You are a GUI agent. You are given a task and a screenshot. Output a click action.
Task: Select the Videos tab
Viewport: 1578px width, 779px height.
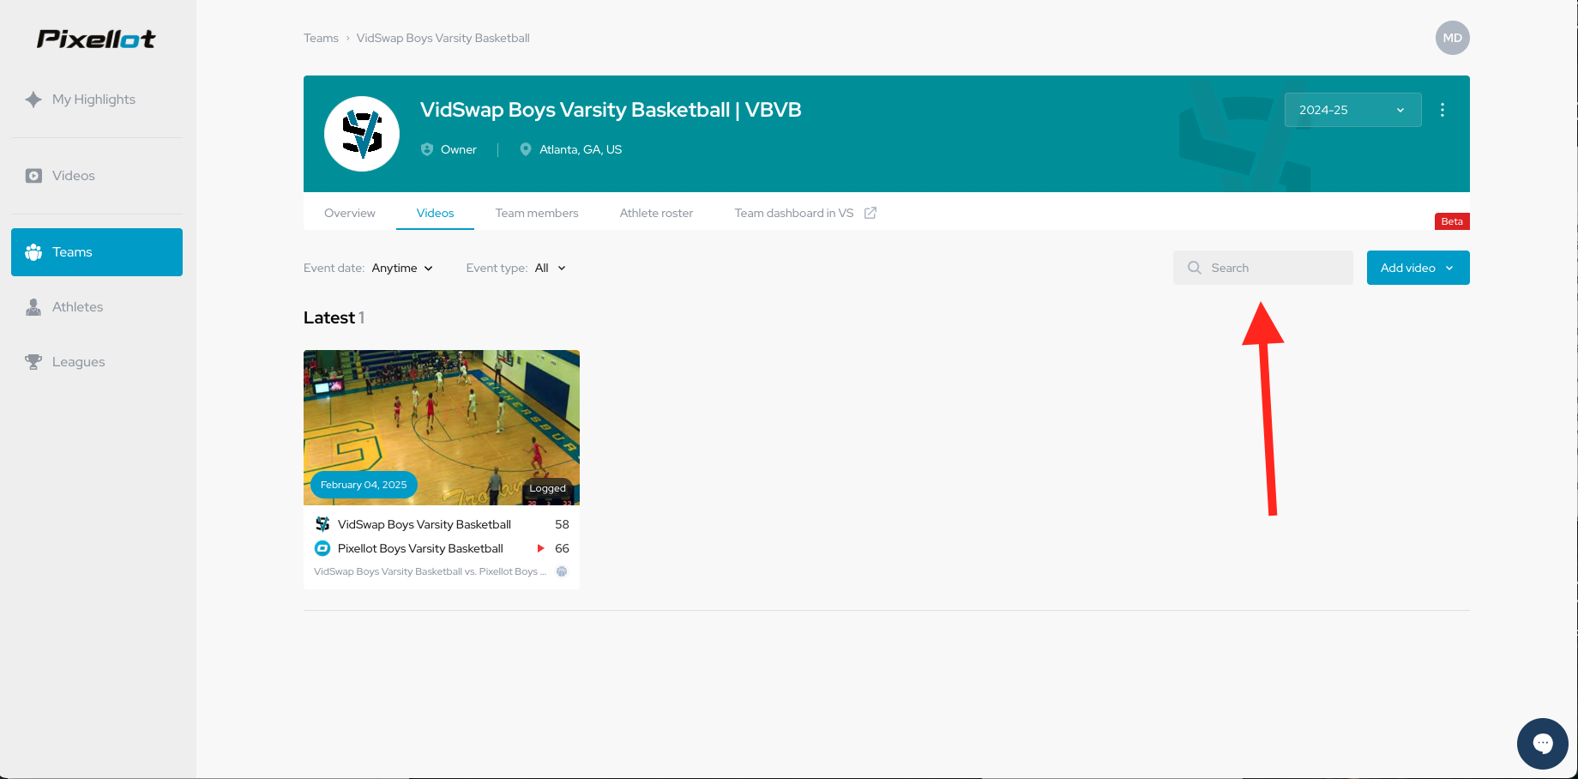tap(435, 213)
